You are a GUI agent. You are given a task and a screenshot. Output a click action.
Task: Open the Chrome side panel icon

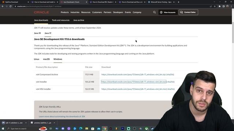(223, 7)
